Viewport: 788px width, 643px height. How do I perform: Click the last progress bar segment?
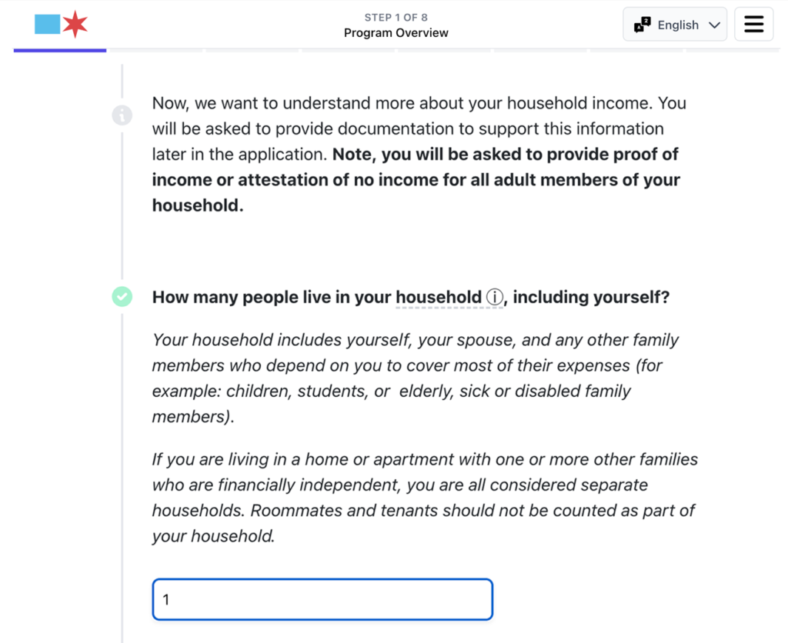[x=731, y=51]
